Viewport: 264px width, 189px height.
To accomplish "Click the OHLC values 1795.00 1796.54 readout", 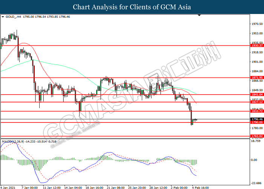I will pyautogui.click(x=46, y=17).
